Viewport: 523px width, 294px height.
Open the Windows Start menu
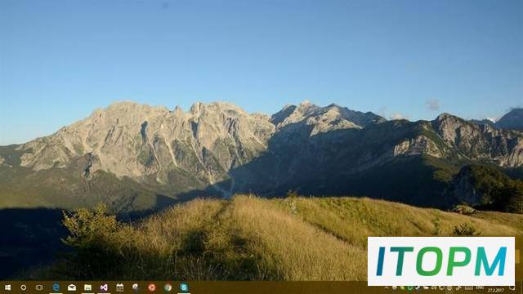pyautogui.click(x=7, y=287)
